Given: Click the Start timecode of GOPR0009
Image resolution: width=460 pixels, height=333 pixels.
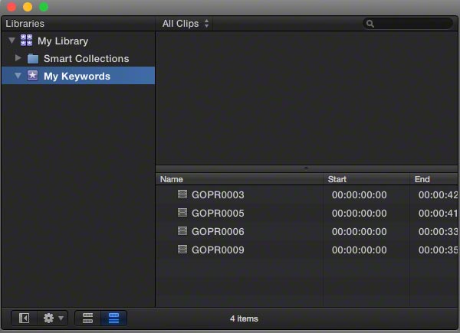Looking at the screenshot, I should point(359,250).
